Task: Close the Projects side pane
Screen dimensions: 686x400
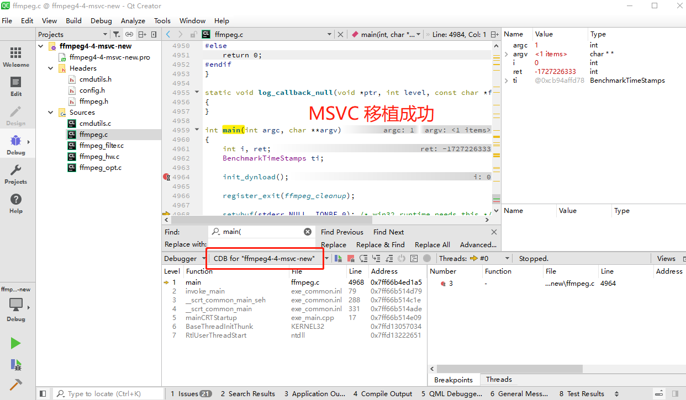Action: tap(154, 34)
